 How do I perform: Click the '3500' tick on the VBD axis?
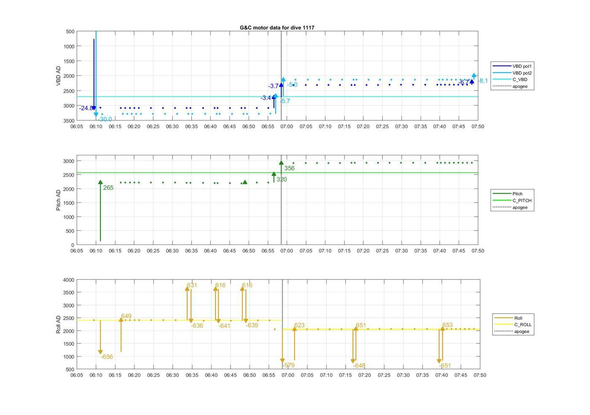click(x=69, y=120)
